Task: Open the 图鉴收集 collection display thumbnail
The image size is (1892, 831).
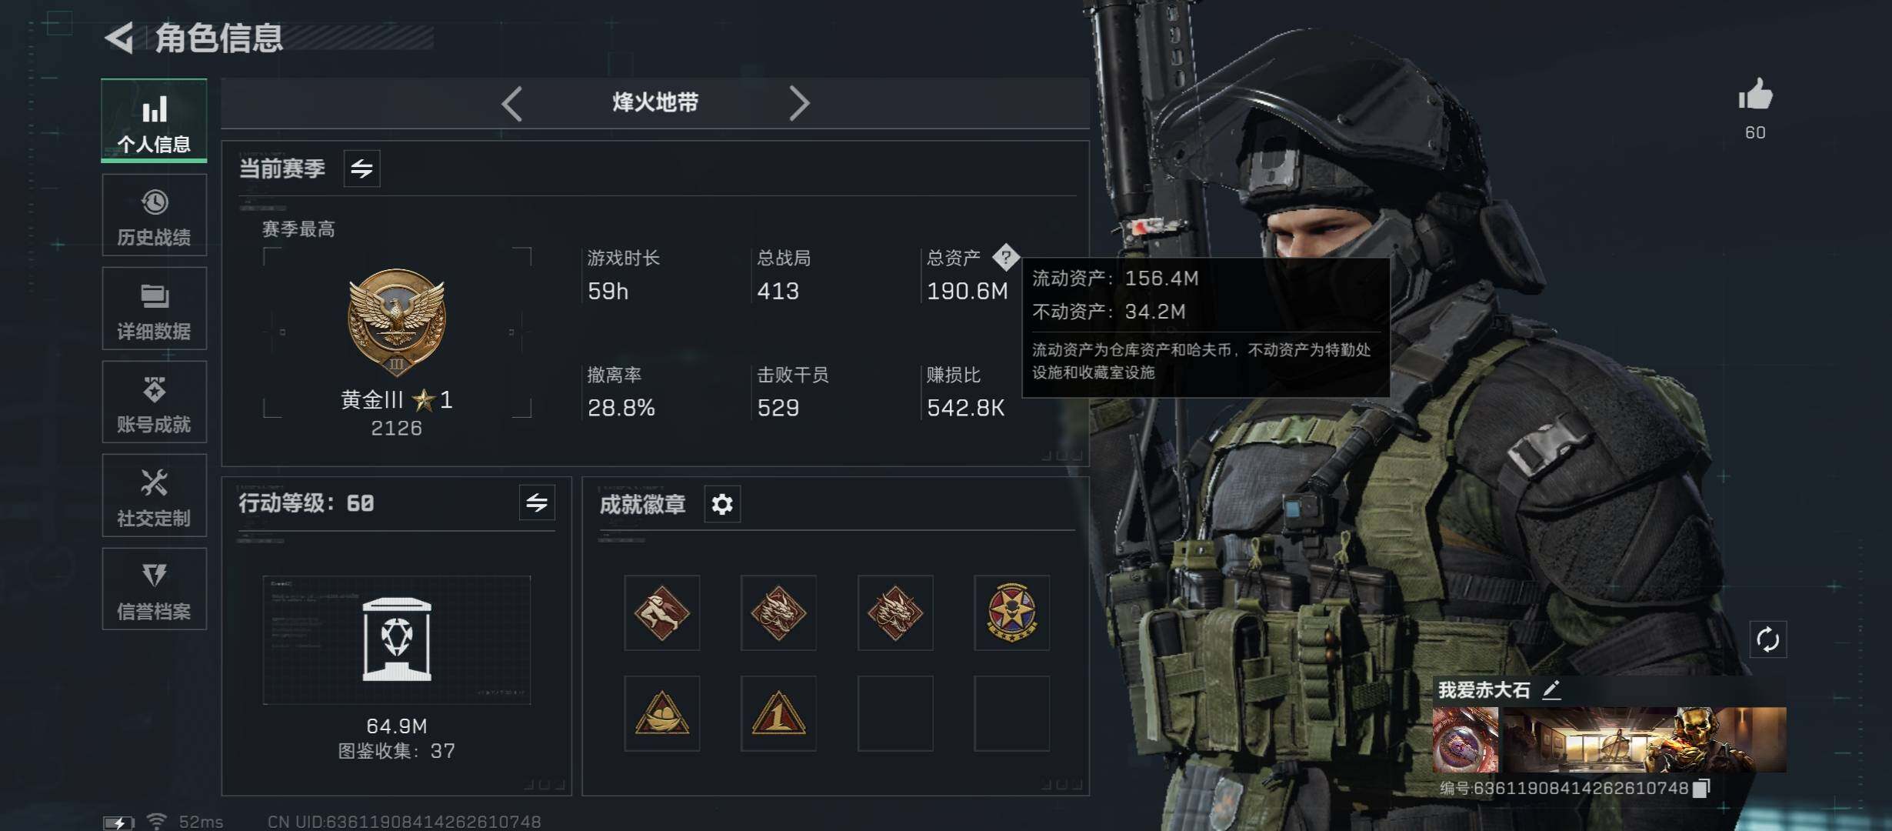Action: click(x=397, y=639)
